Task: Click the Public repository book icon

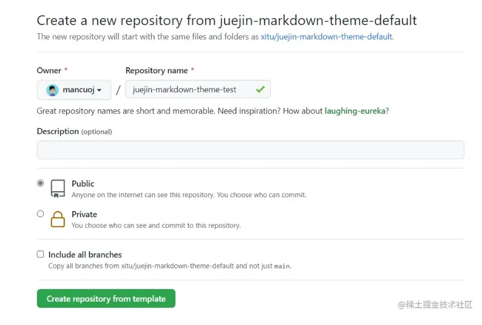Action: (58, 188)
